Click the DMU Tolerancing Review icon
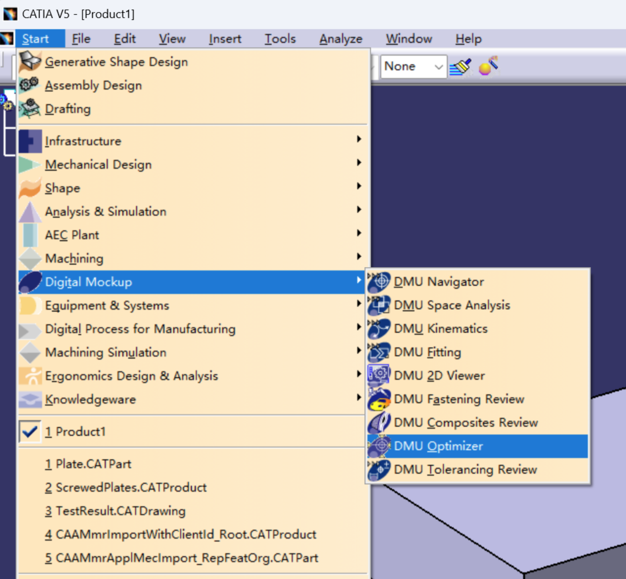 (379, 469)
